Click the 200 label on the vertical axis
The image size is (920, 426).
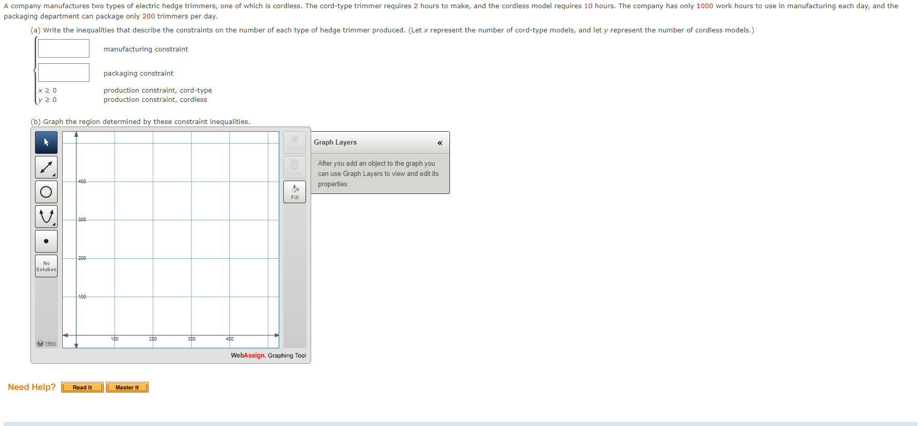click(x=82, y=258)
